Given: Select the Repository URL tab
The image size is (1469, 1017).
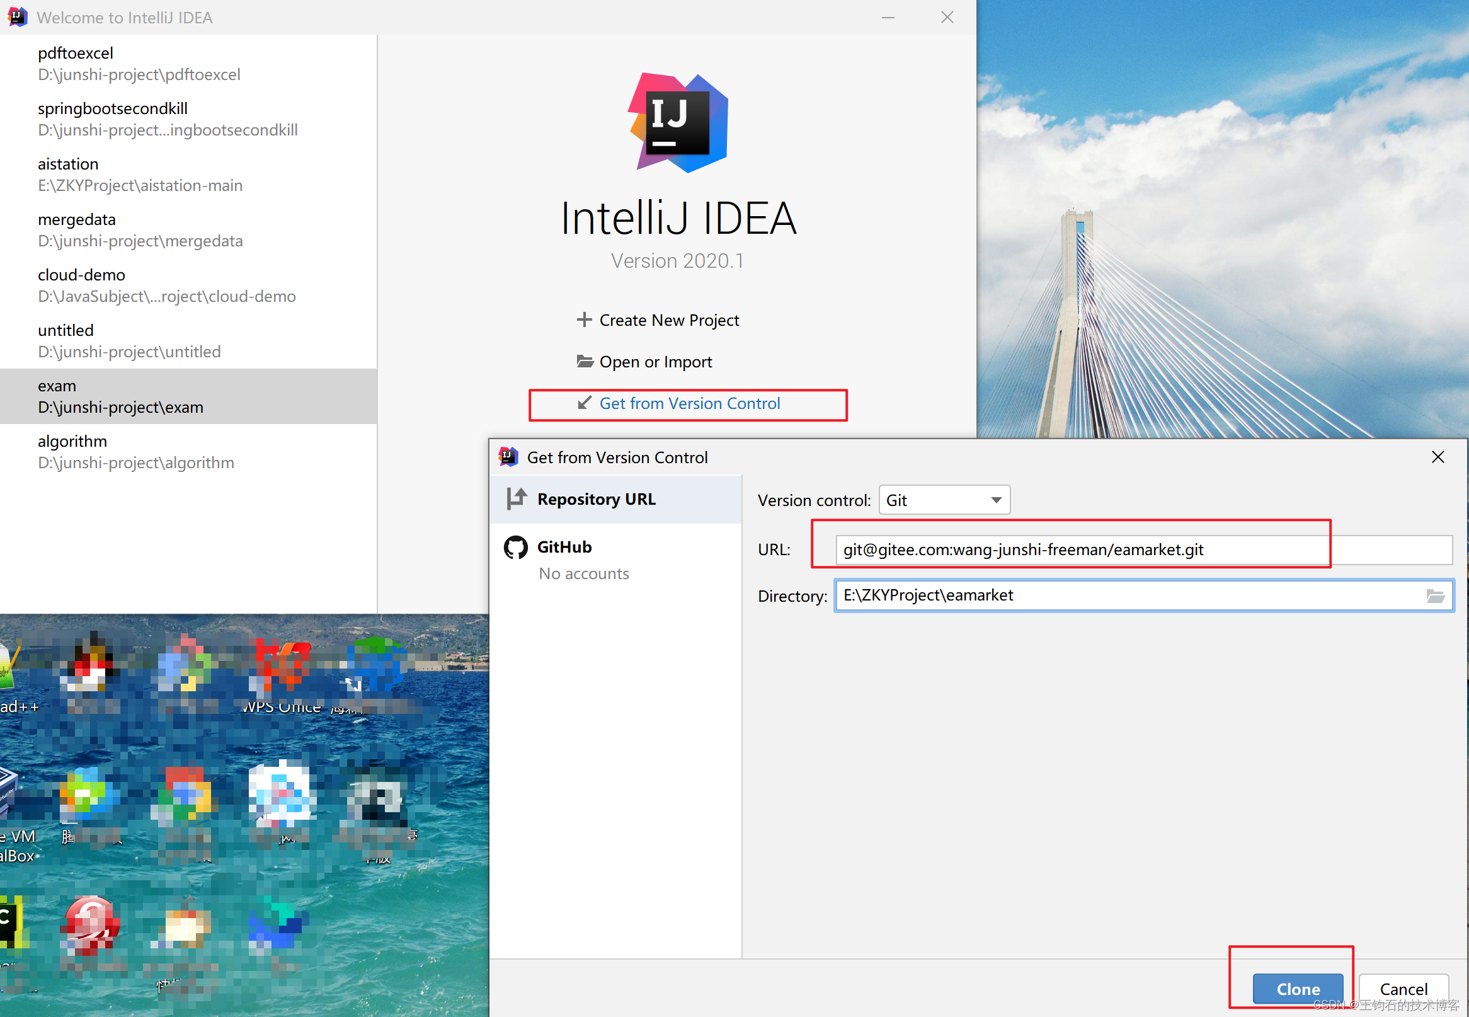Looking at the screenshot, I should 596,499.
